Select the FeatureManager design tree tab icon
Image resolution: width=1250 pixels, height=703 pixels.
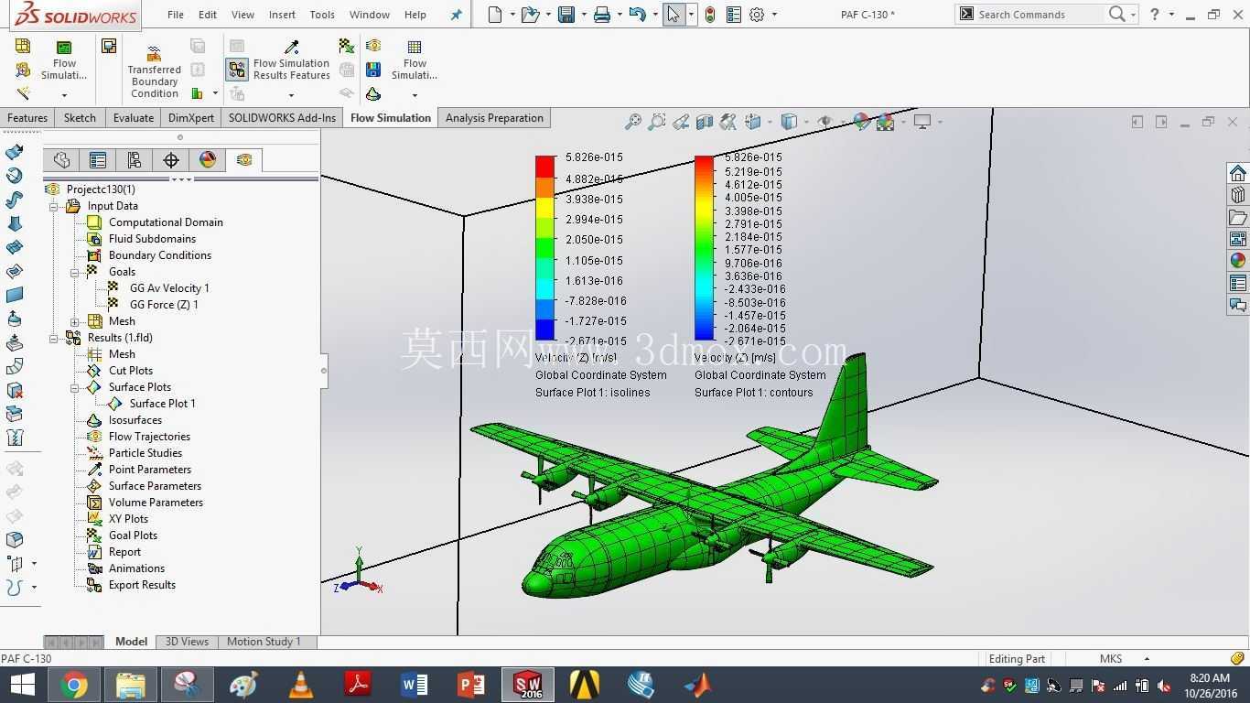pyautogui.click(x=61, y=160)
